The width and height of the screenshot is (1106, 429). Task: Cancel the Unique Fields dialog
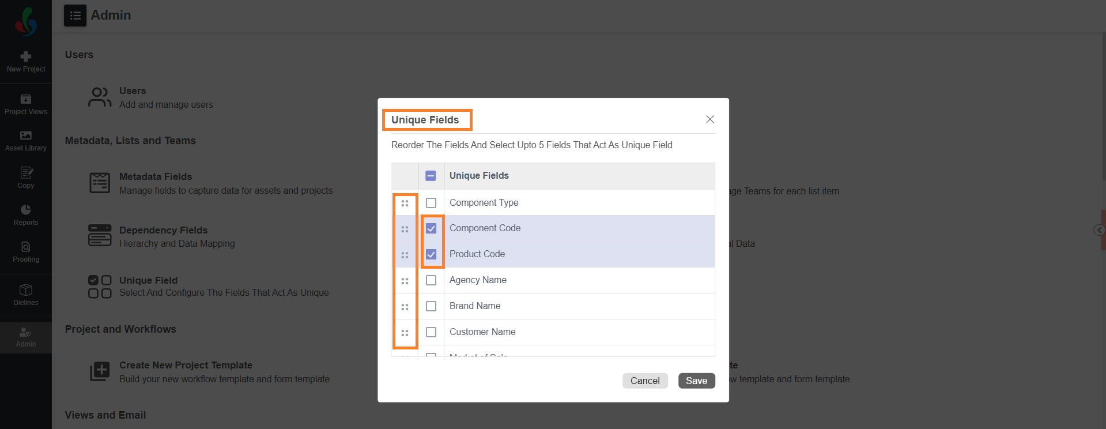(x=645, y=381)
